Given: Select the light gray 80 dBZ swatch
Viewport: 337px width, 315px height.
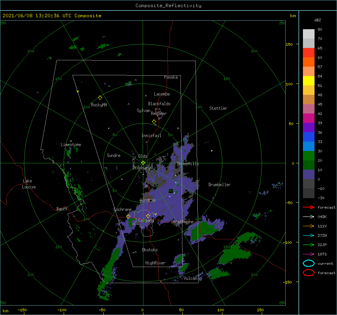Looking at the screenshot, I should 309,34.
